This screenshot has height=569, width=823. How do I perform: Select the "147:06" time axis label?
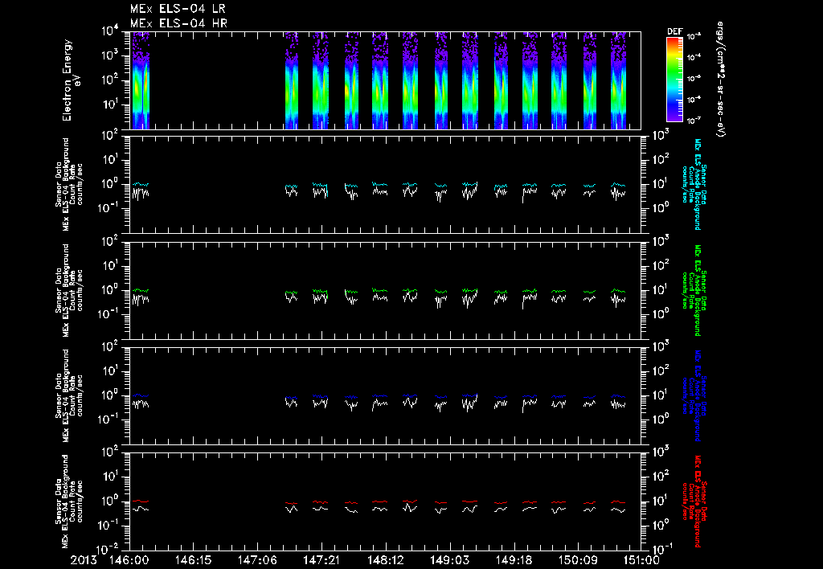pos(257,561)
